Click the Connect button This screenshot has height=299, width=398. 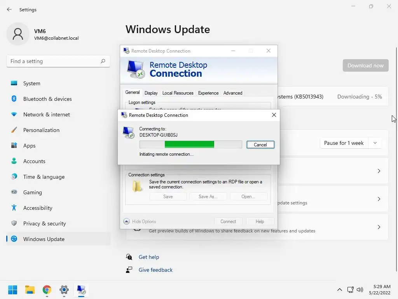pyautogui.click(x=228, y=222)
